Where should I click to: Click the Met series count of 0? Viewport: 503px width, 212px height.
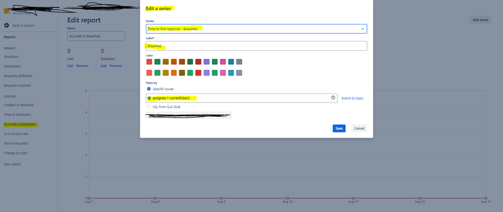pyautogui.click(x=69, y=51)
